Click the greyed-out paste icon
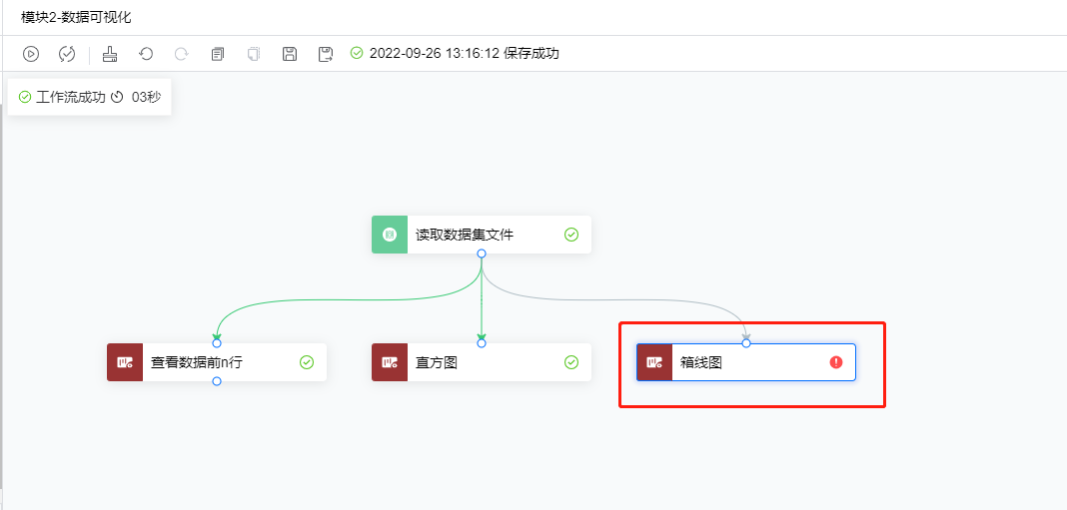This screenshot has height=510, width=1067. [253, 54]
